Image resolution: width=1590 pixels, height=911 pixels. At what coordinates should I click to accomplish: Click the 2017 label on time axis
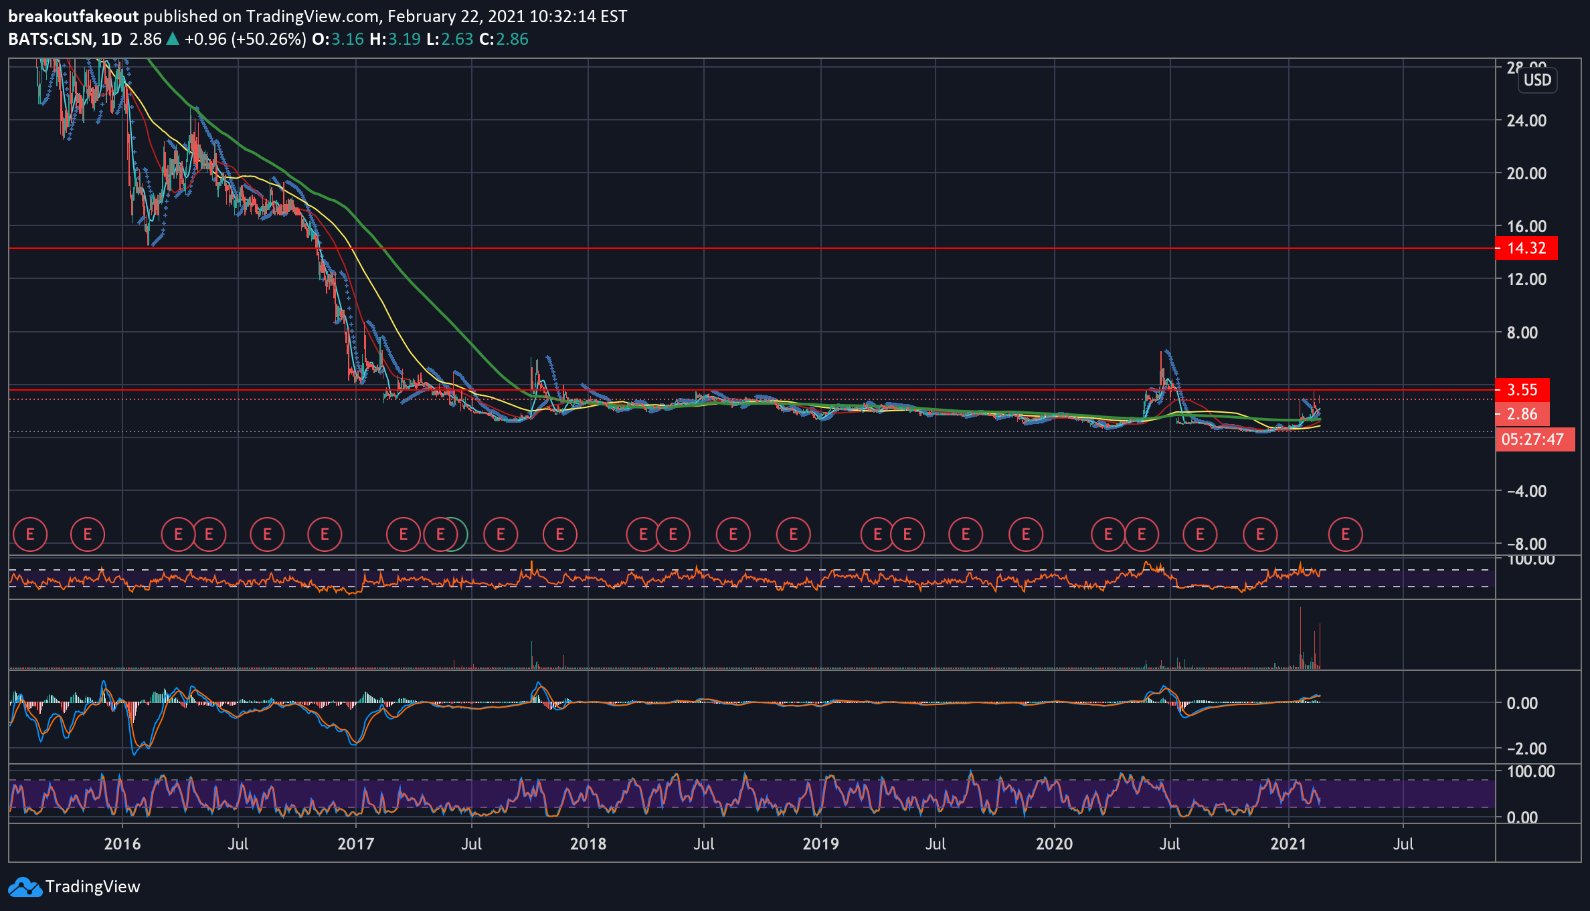pyautogui.click(x=355, y=844)
